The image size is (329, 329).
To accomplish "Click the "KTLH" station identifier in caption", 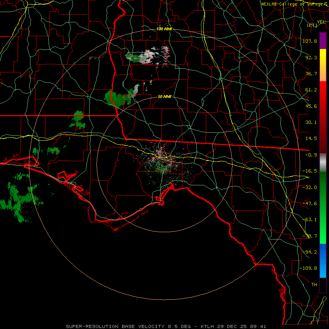I will pos(207,326).
